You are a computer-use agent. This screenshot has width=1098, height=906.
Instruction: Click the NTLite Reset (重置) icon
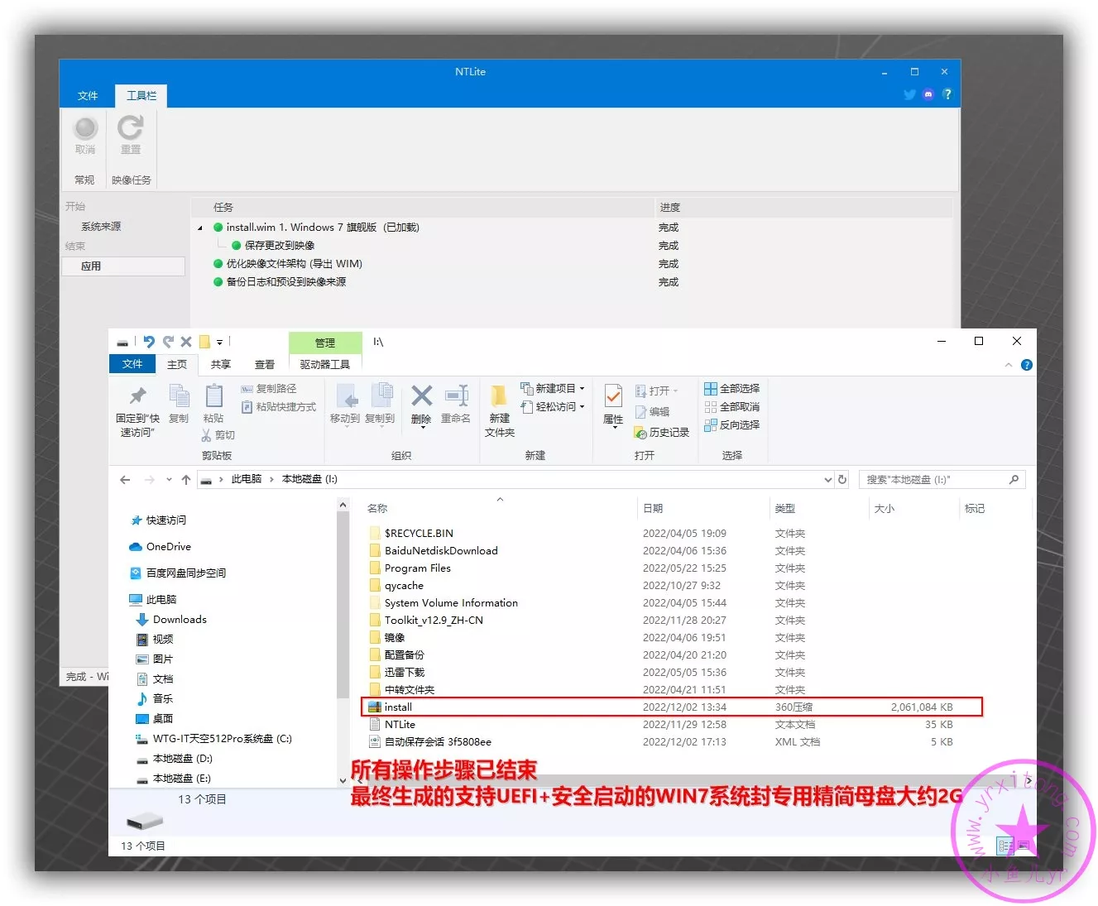tap(130, 129)
